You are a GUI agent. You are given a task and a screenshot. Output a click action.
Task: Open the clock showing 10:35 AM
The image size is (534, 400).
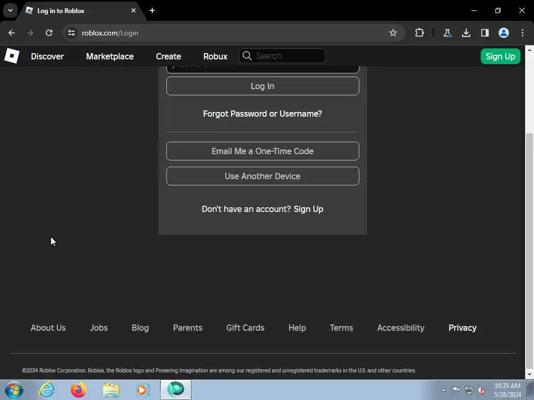507,390
